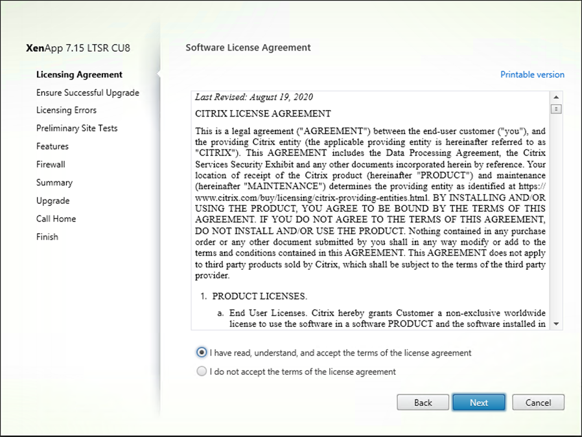The height and width of the screenshot is (437, 582).
Task: Click the Back button
Action: click(x=423, y=403)
